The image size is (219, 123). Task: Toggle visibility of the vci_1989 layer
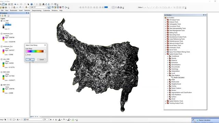point(1,20)
